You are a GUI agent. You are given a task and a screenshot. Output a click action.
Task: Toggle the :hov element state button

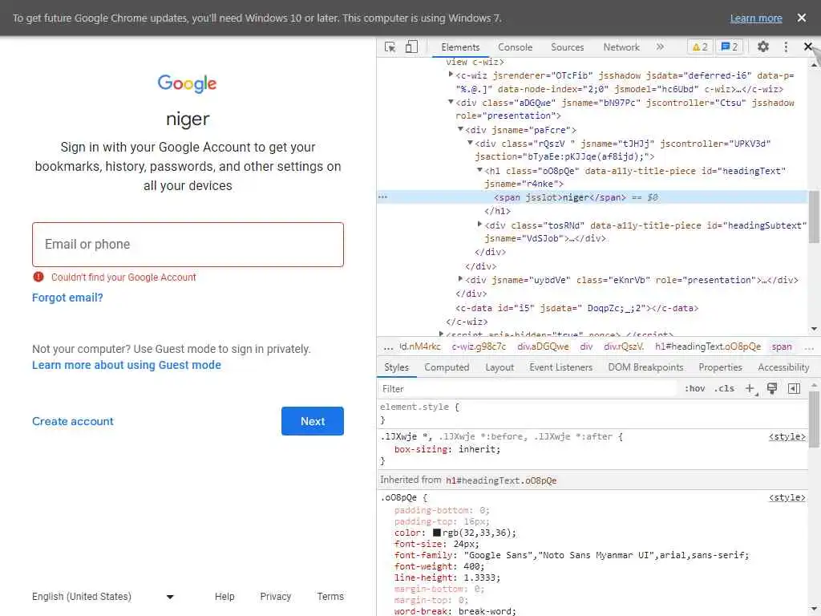pos(694,389)
